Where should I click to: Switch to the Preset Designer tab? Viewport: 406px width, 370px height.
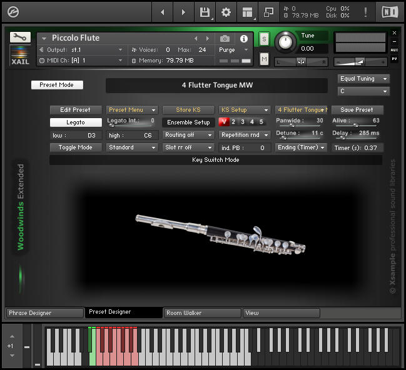[x=124, y=312]
